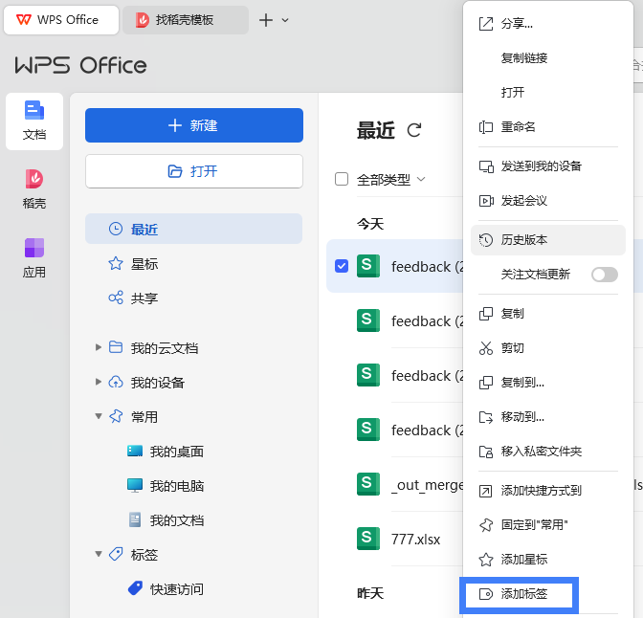Choose 添加快捷方式到 menu entry
This screenshot has height=618, width=643.
pyautogui.click(x=548, y=491)
